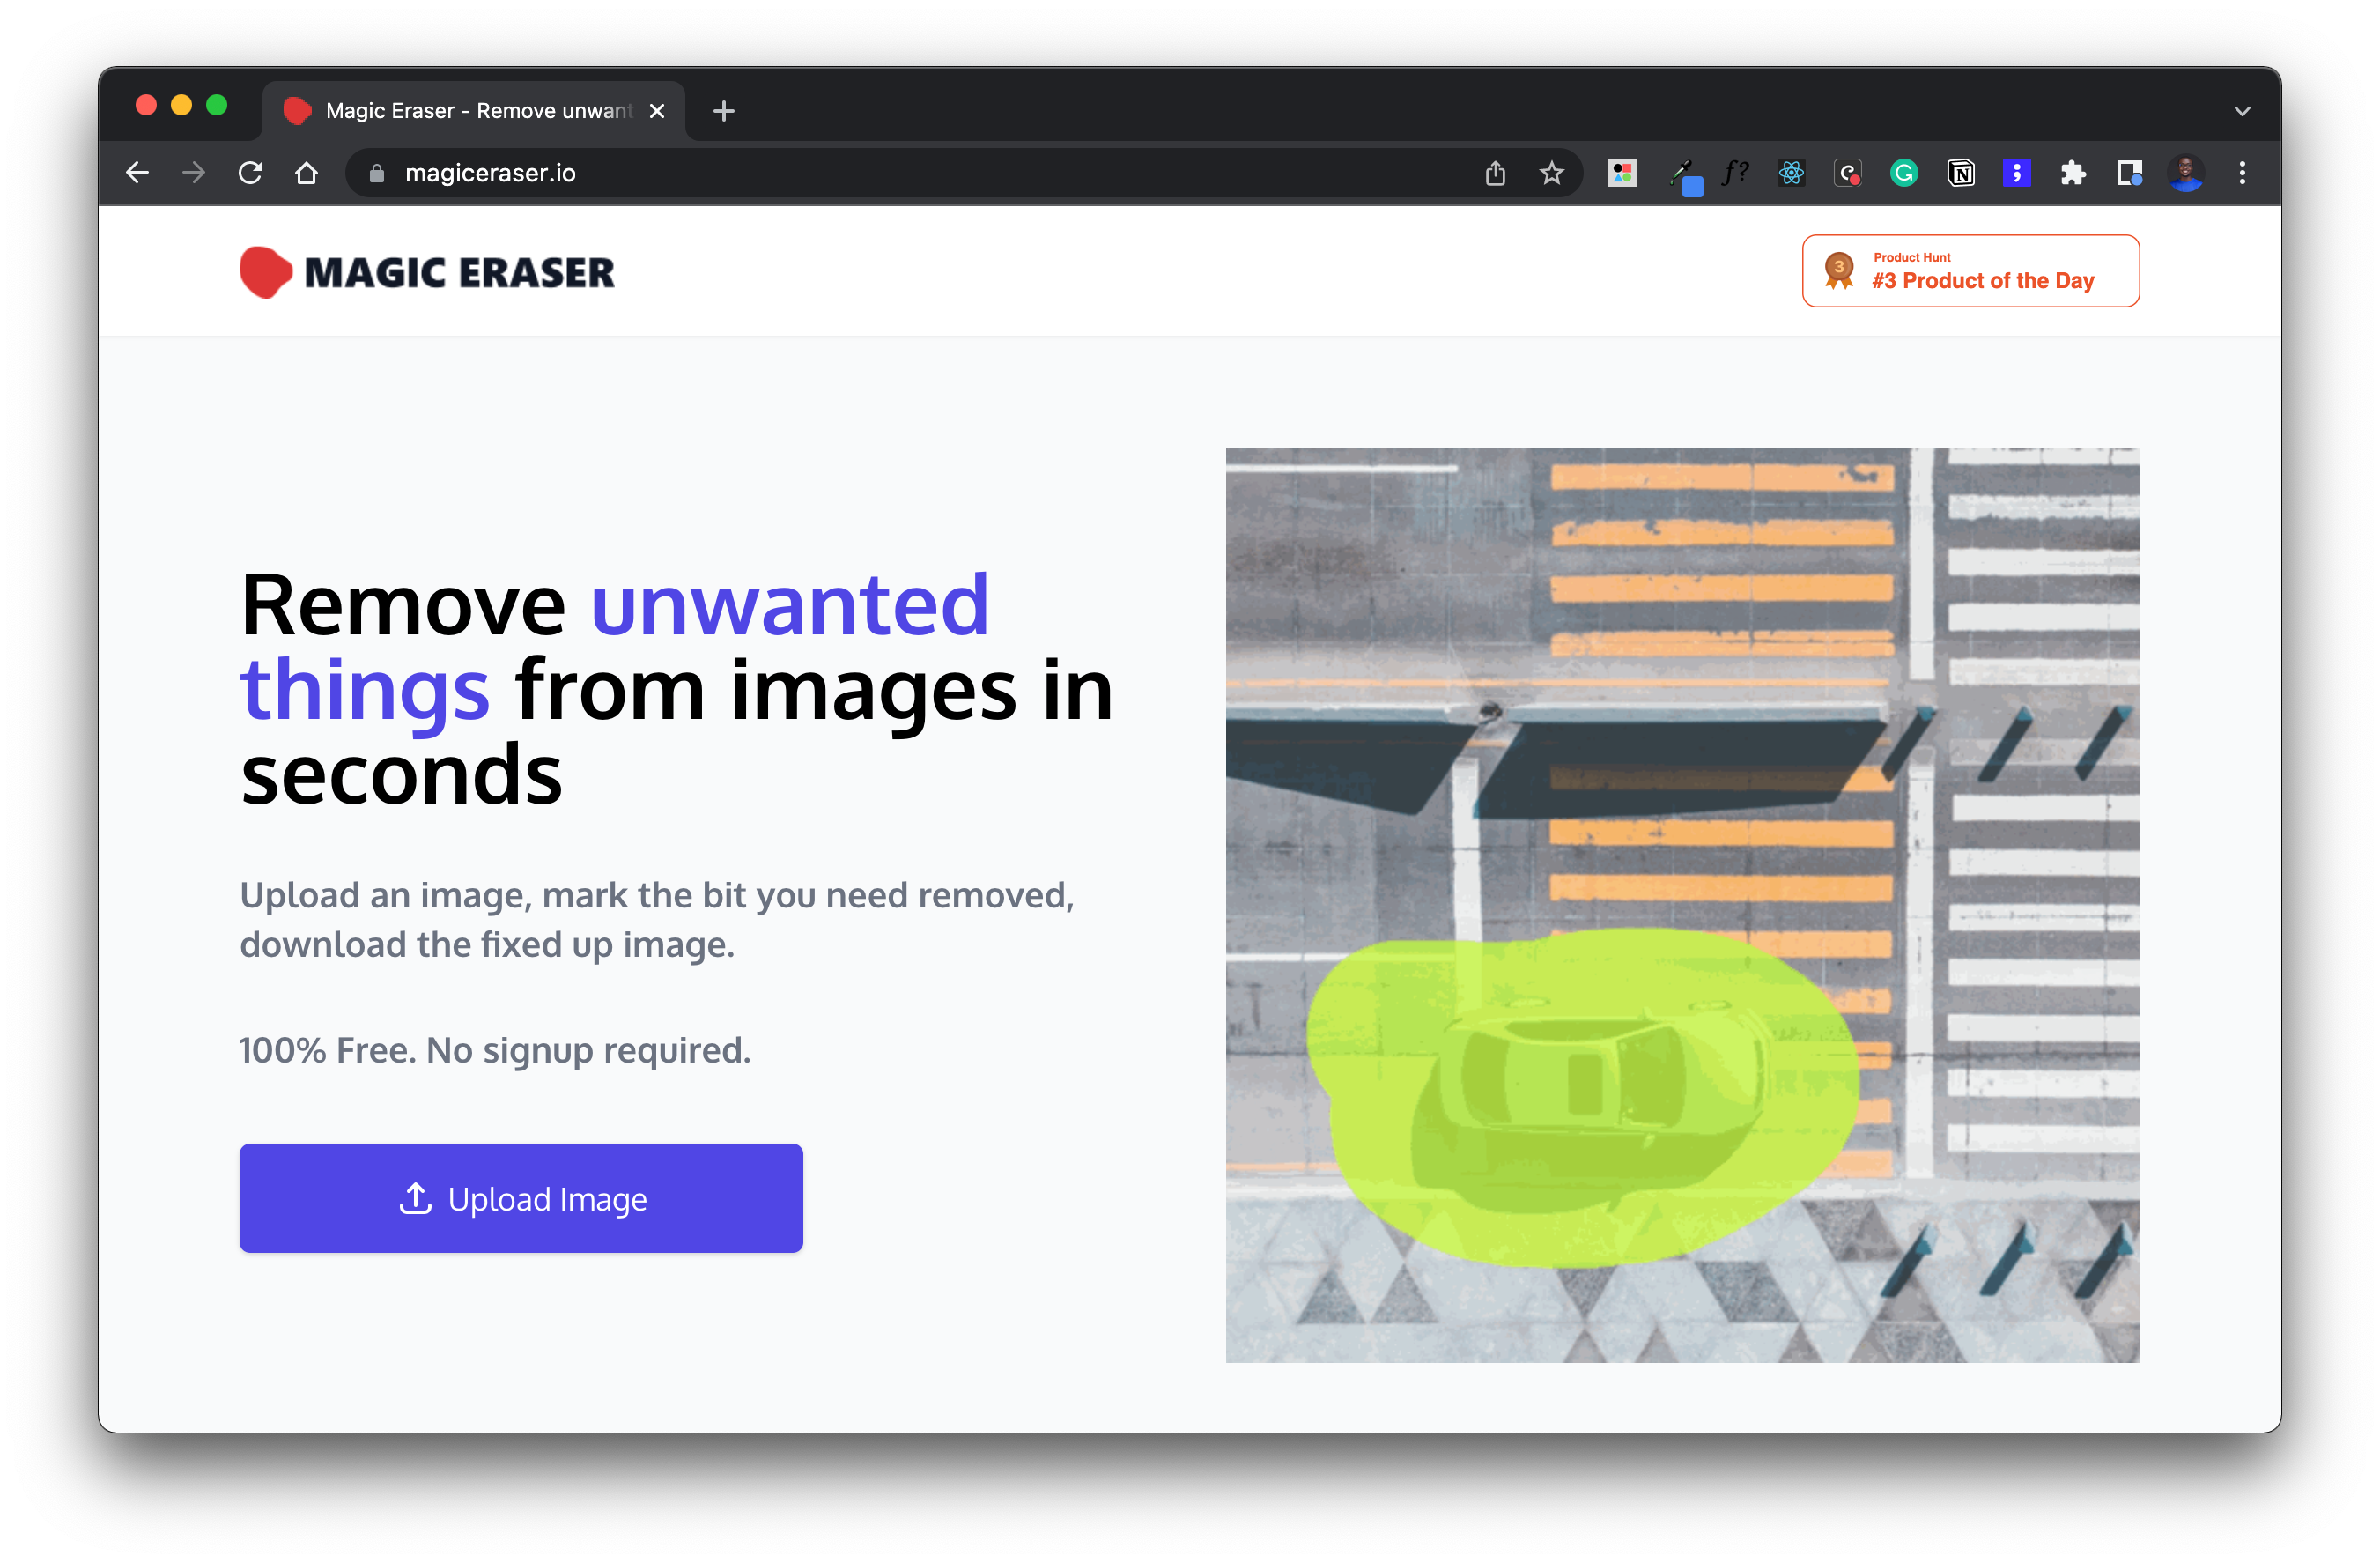Open the color picker eyedropper extension

click(1686, 176)
